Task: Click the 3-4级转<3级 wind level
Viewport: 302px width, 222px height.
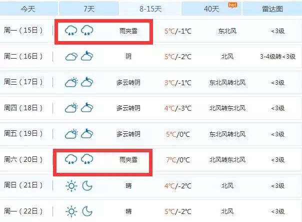Action: pyautogui.click(x=277, y=57)
